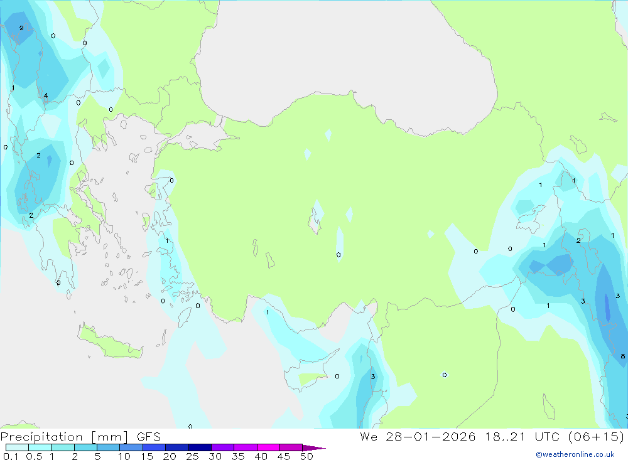This screenshot has height=460, width=628.
Task: Select the 25–30 mm navy legend swatch
Action: point(200,447)
